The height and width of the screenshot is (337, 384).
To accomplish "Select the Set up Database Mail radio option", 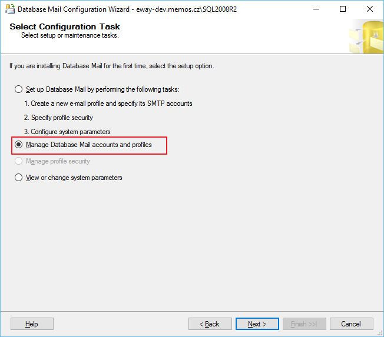I will (19, 89).
